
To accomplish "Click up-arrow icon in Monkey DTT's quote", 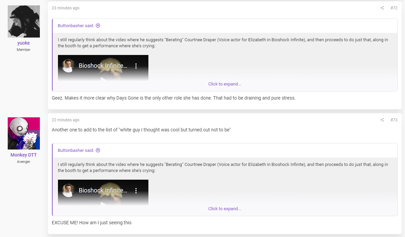I will [x=98, y=150].
